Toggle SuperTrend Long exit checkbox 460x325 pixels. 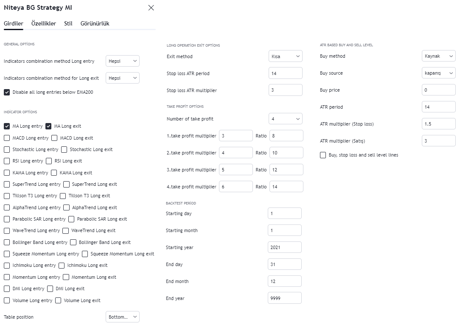pos(66,184)
